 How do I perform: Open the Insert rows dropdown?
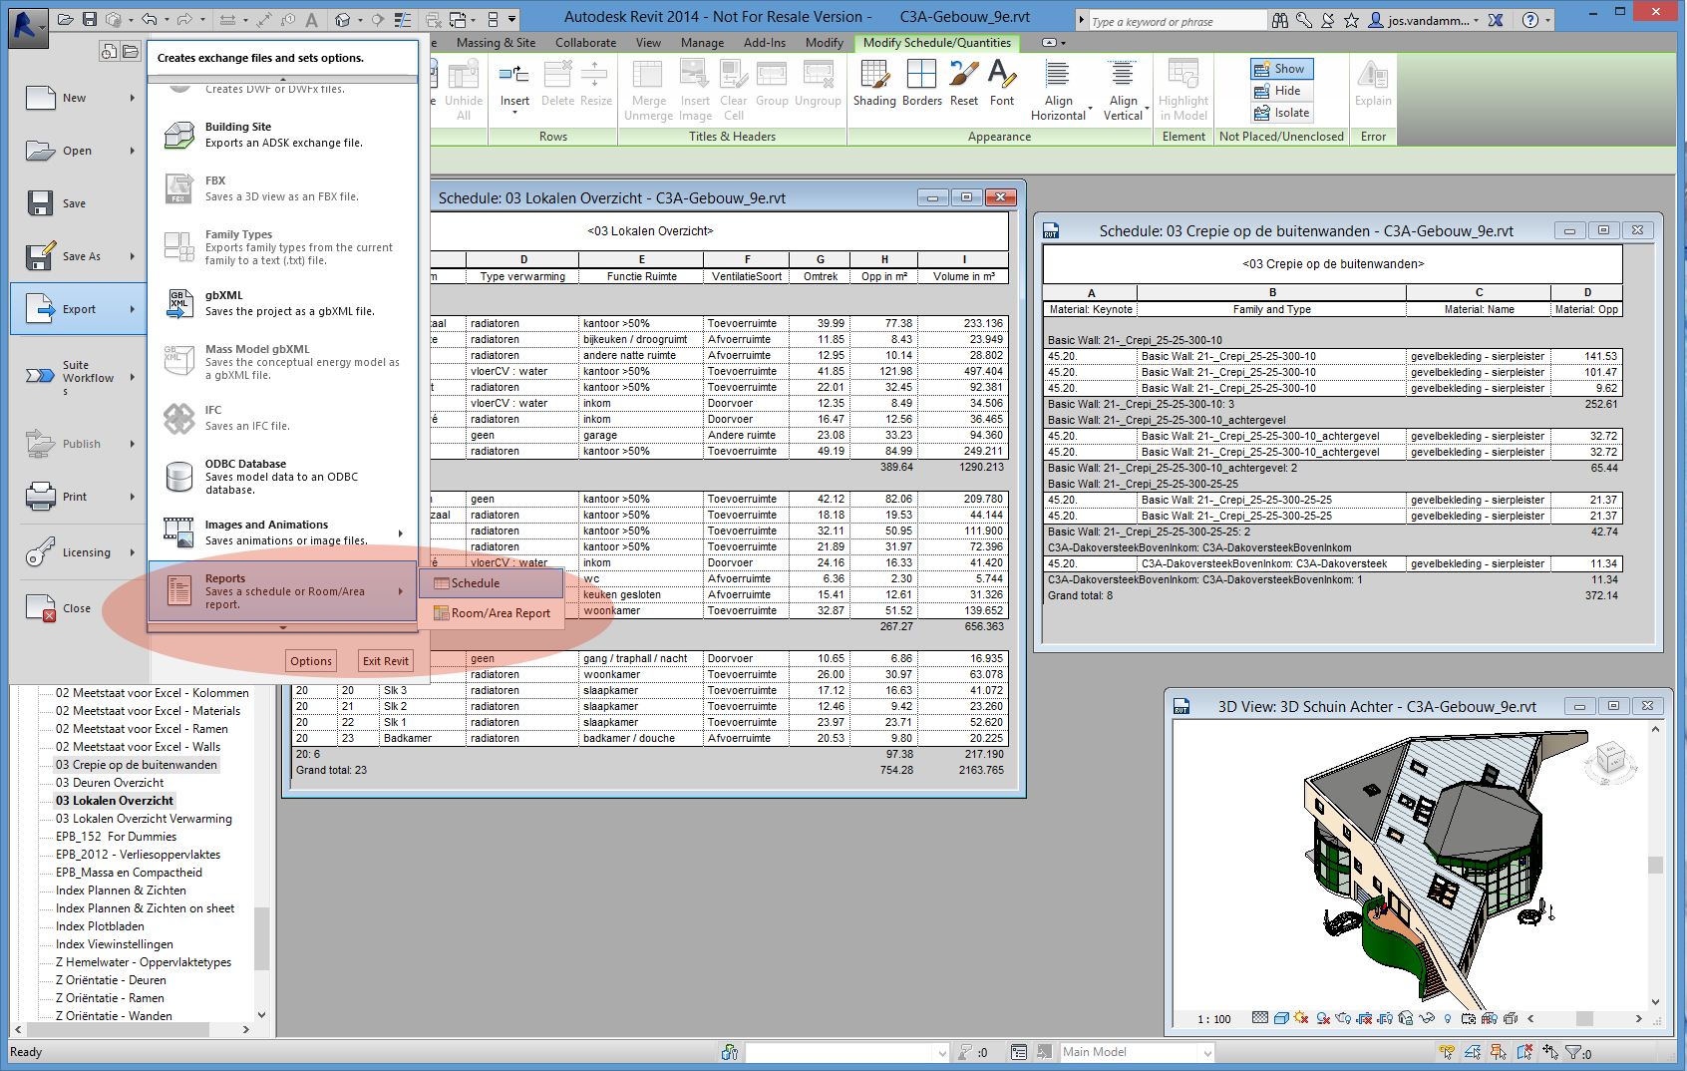514,113
